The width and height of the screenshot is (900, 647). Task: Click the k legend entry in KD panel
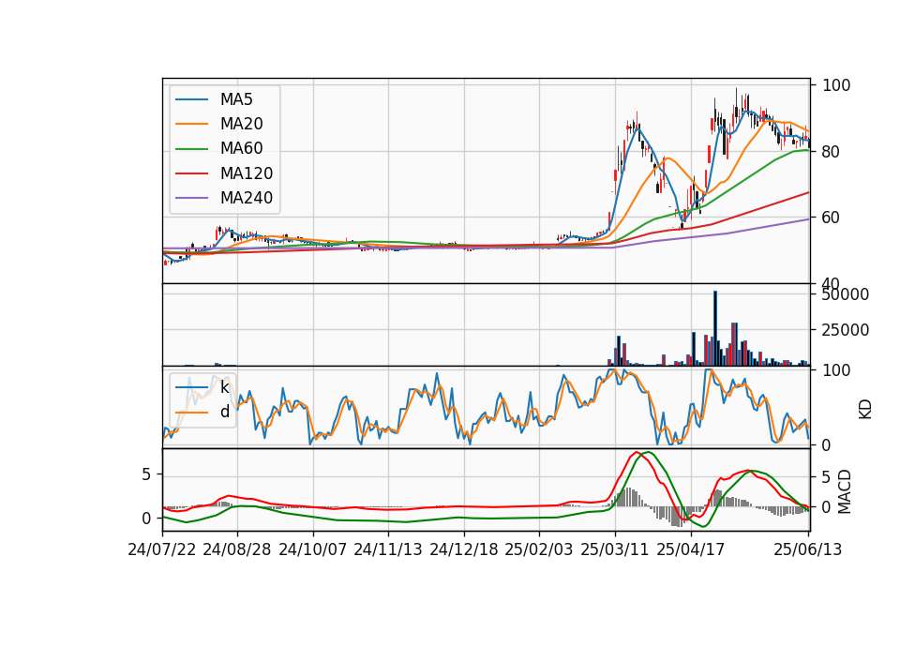pos(224,387)
